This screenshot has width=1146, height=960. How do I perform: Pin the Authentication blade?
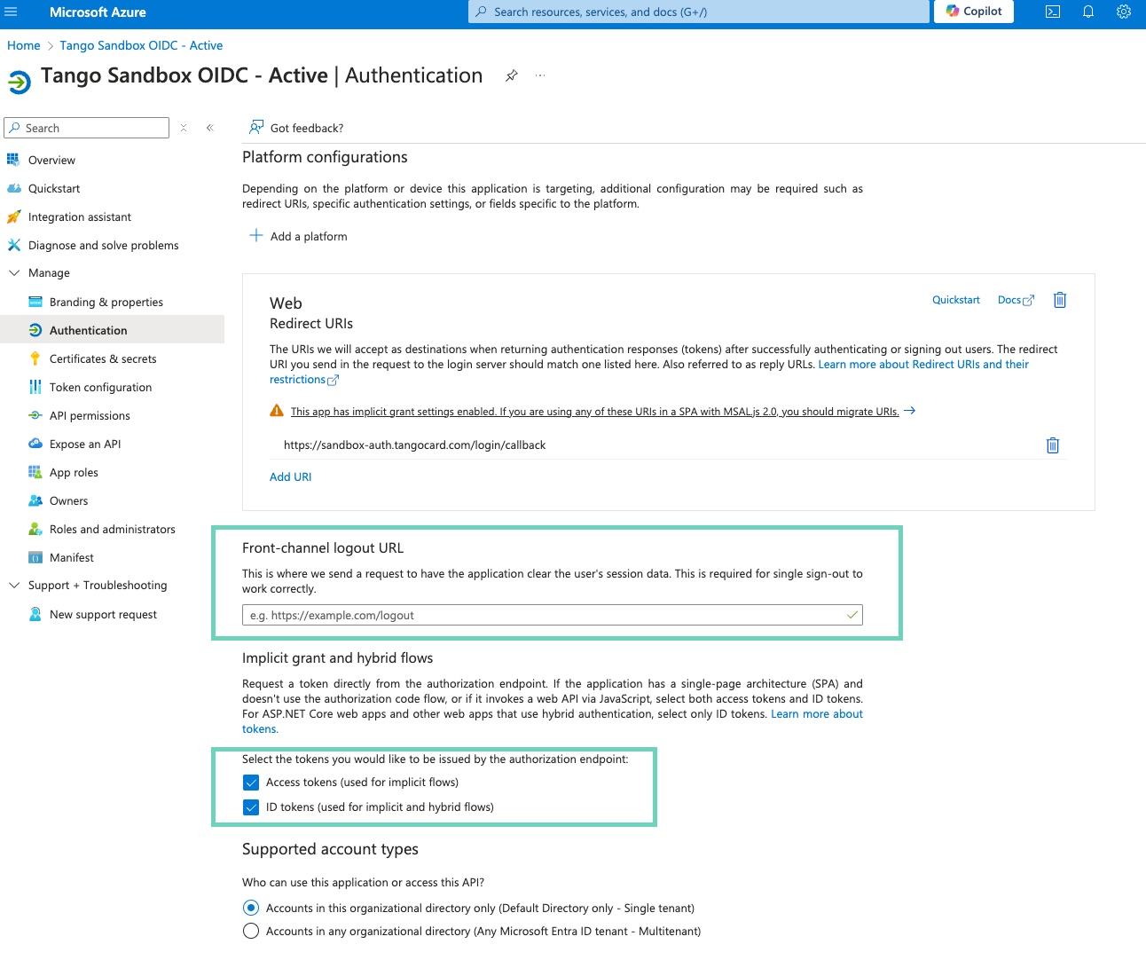pyautogui.click(x=512, y=75)
